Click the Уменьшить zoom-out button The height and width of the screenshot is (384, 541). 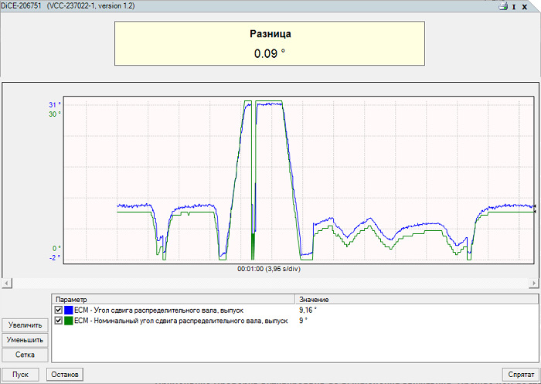coord(25,340)
